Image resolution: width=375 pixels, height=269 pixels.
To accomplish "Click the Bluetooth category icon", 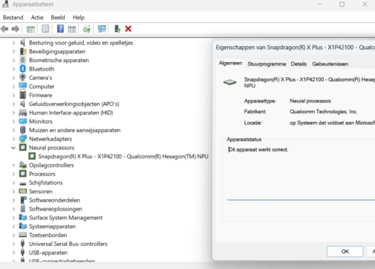I will coord(23,69).
